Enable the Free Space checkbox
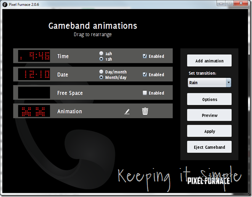Image resolution: width=252 pixels, height=197 pixels. pos(144,93)
